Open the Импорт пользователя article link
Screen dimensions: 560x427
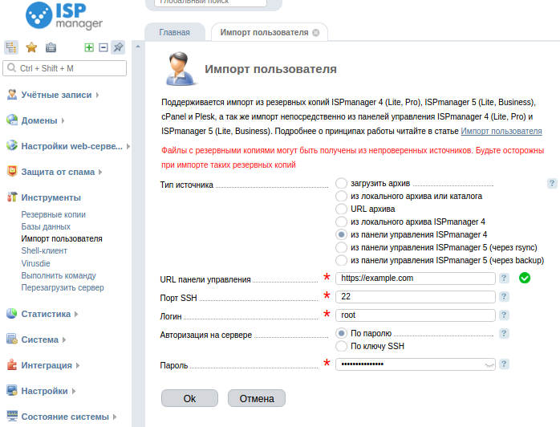pos(501,131)
